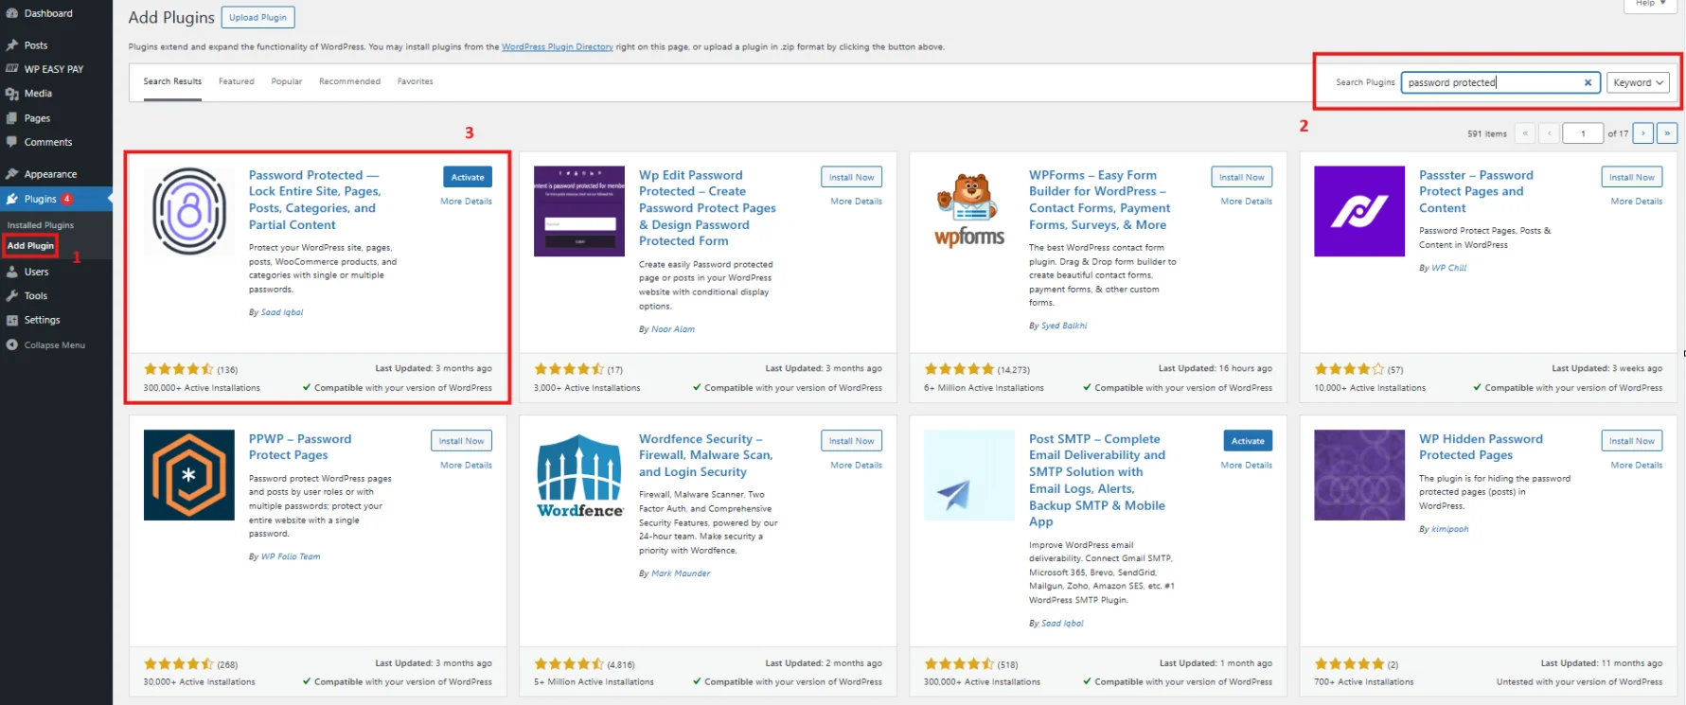
Task: Click the WP EASY PAY sidebar icon
Action: coord(11,69)
